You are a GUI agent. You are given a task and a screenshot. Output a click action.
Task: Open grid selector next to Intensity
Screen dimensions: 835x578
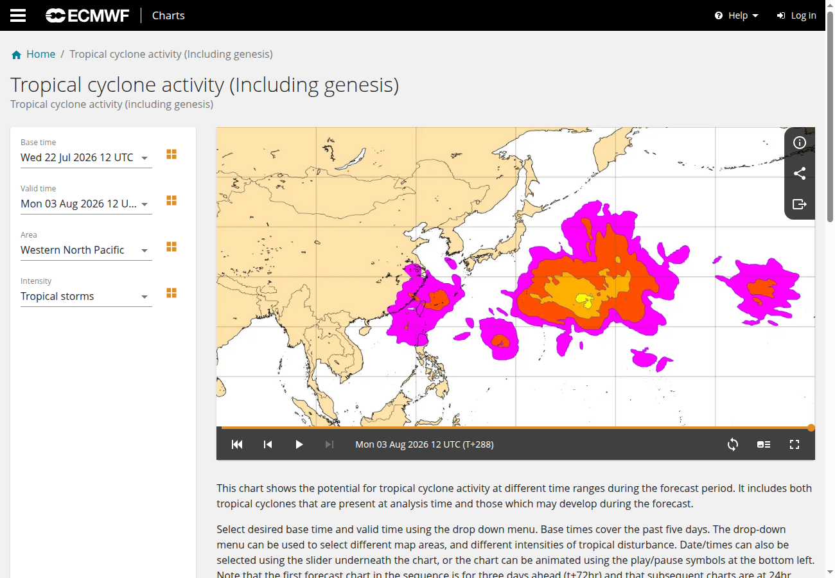pos(171,293)
